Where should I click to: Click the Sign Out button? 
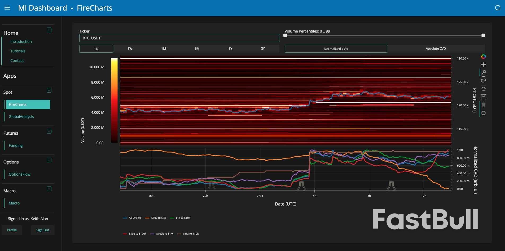(x=42, y=230)
